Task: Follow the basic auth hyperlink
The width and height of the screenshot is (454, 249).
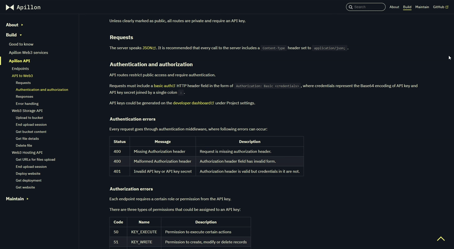Action: [x=163, y=86]
